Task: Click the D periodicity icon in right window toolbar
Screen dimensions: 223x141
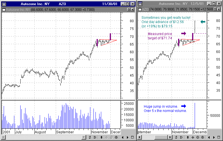Action: [x=181, y=137]
